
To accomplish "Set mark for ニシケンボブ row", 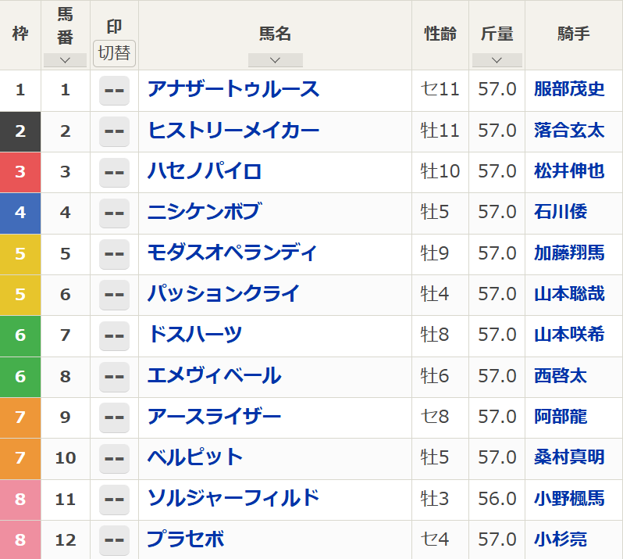I will (x=114, y=213).
